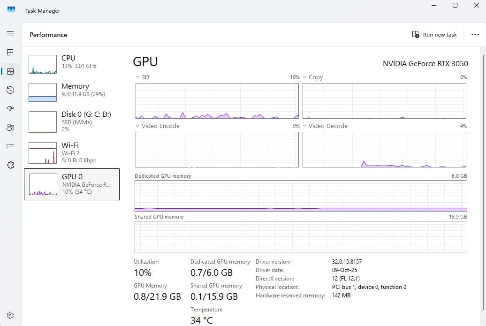486x326 pixels.
Task: Open the Details page icon
Action: (x=10, y=146)
